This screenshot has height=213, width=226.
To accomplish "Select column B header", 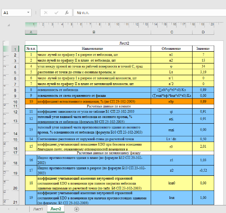I will tap(94, 32).
